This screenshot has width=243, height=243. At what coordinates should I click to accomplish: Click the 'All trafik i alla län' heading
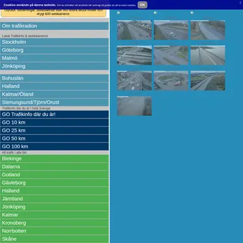tap(15, 152)
